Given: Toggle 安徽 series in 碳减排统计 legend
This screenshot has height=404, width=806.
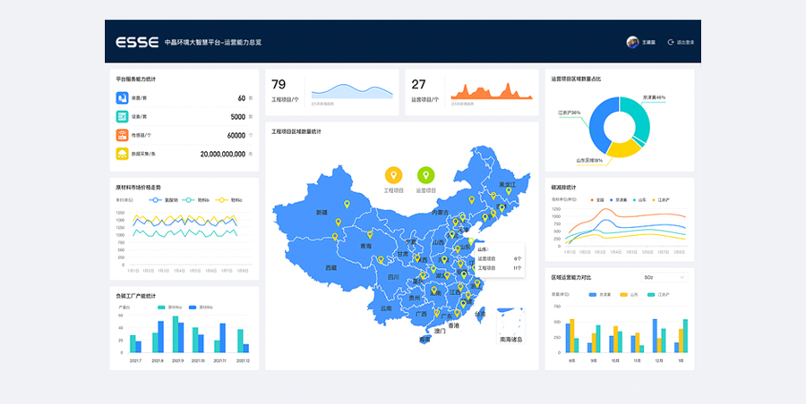Looking at the screenshot, I should (x=596, y=199).
